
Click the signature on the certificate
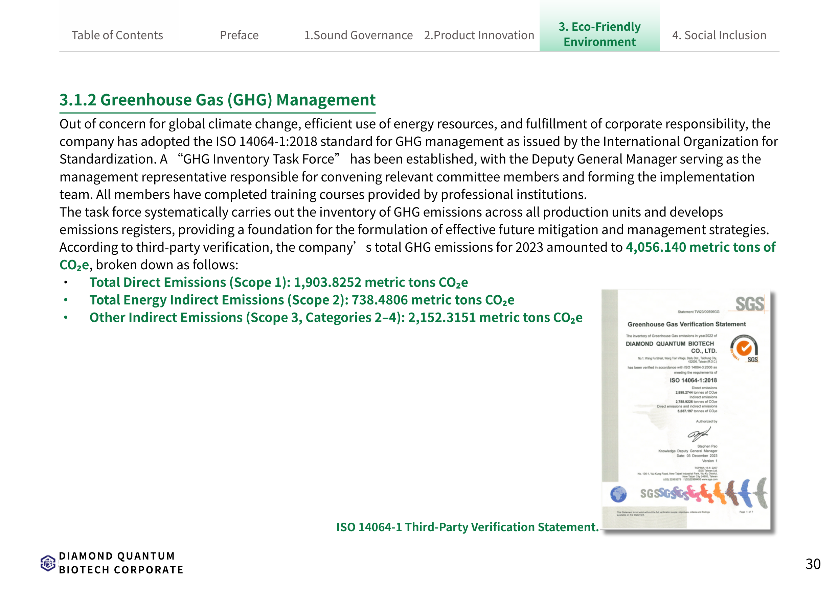point(699,434)
